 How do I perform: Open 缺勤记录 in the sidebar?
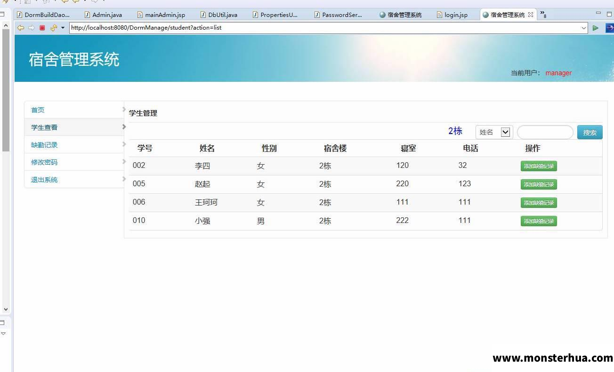coord(44,145)
